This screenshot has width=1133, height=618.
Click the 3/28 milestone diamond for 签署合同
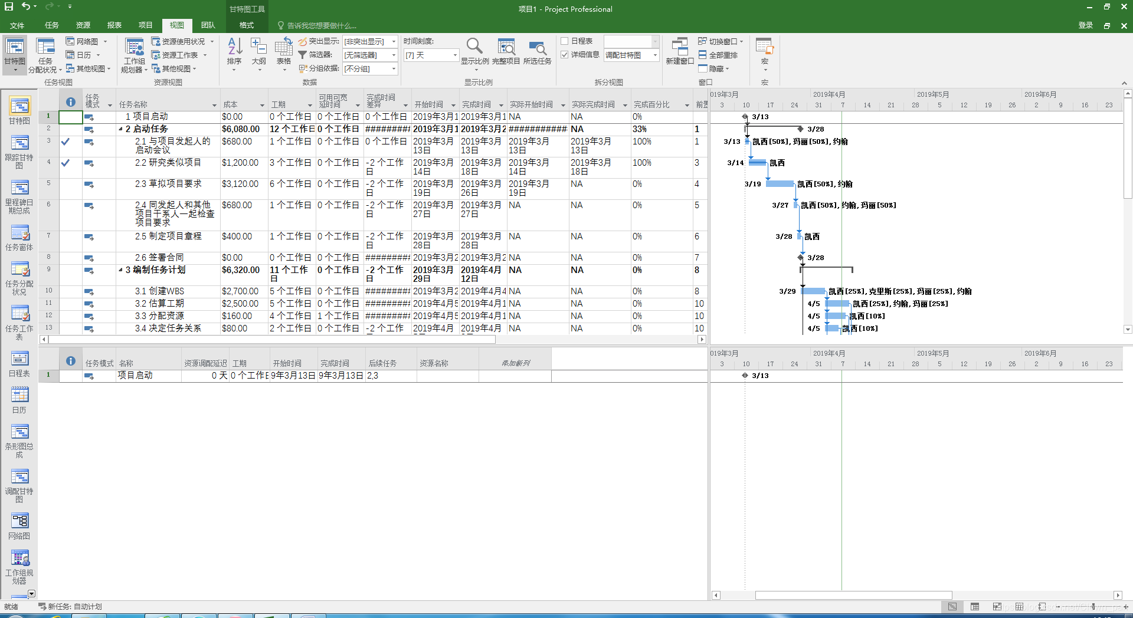point(801,258)
